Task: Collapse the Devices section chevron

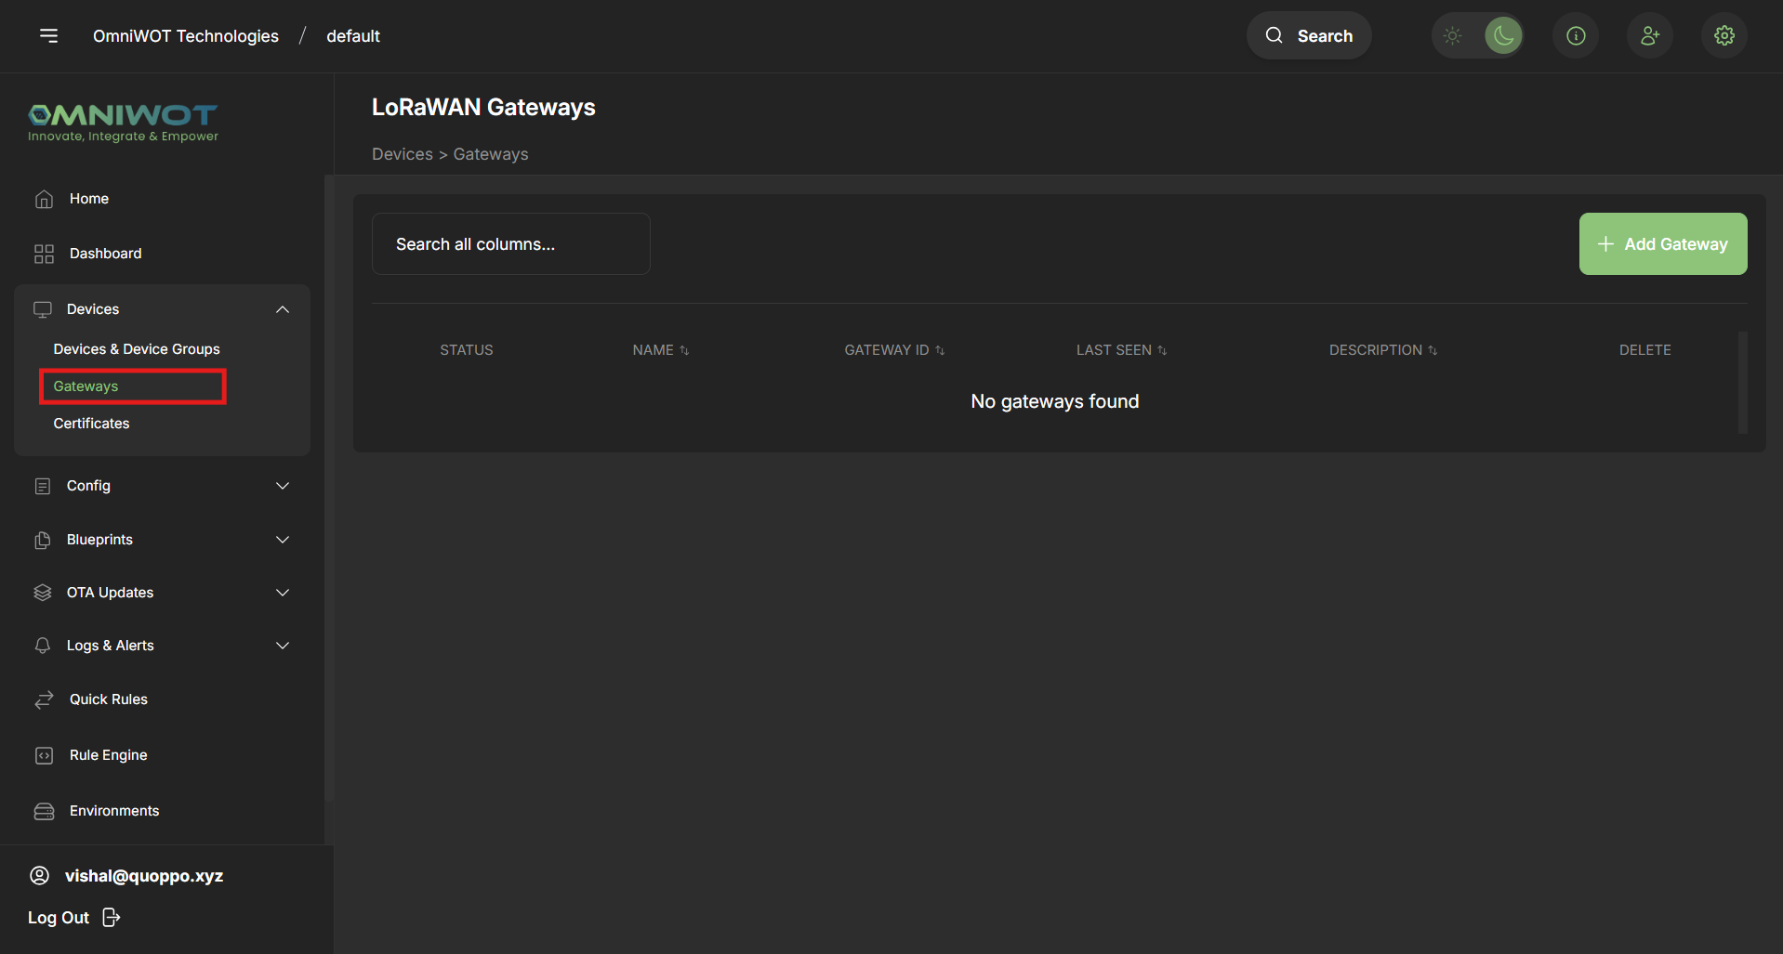Action: 282,309
